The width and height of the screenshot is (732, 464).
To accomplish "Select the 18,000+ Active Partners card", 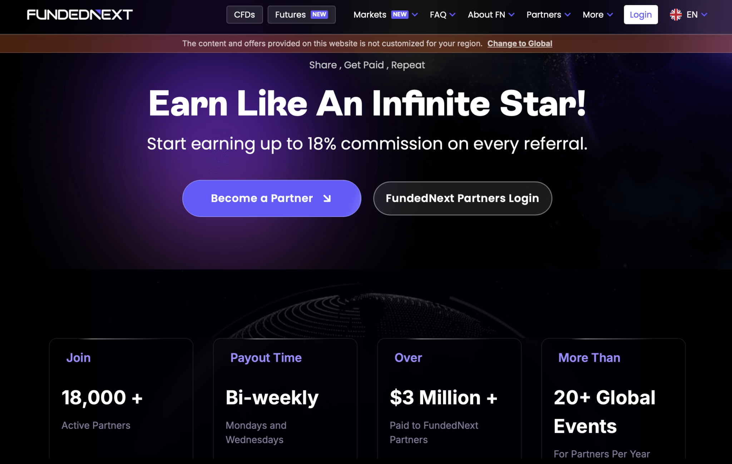I will tap(121, 399).
